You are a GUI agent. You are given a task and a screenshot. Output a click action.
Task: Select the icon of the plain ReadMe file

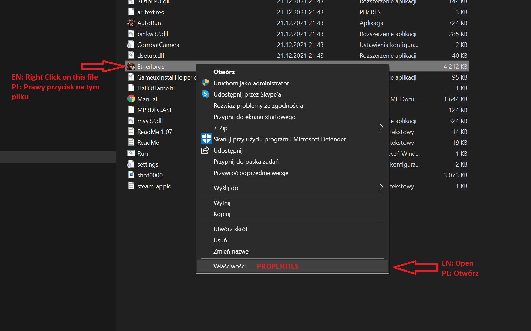point(131,142)
